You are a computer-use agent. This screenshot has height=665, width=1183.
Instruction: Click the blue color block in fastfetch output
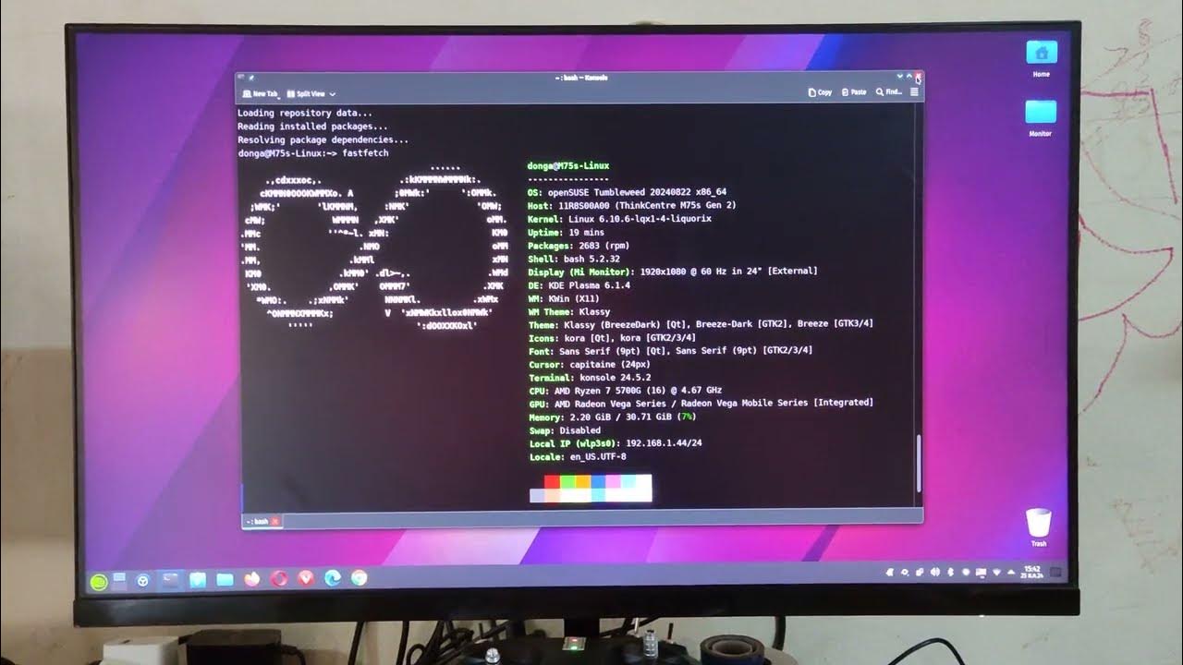click(598, 481)
